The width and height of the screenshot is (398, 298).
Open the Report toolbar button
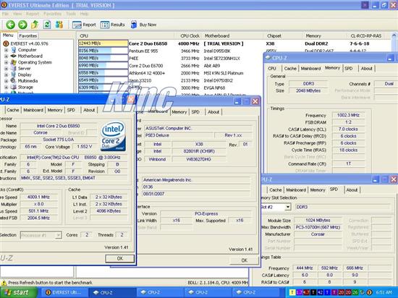[x=84, y=25]
